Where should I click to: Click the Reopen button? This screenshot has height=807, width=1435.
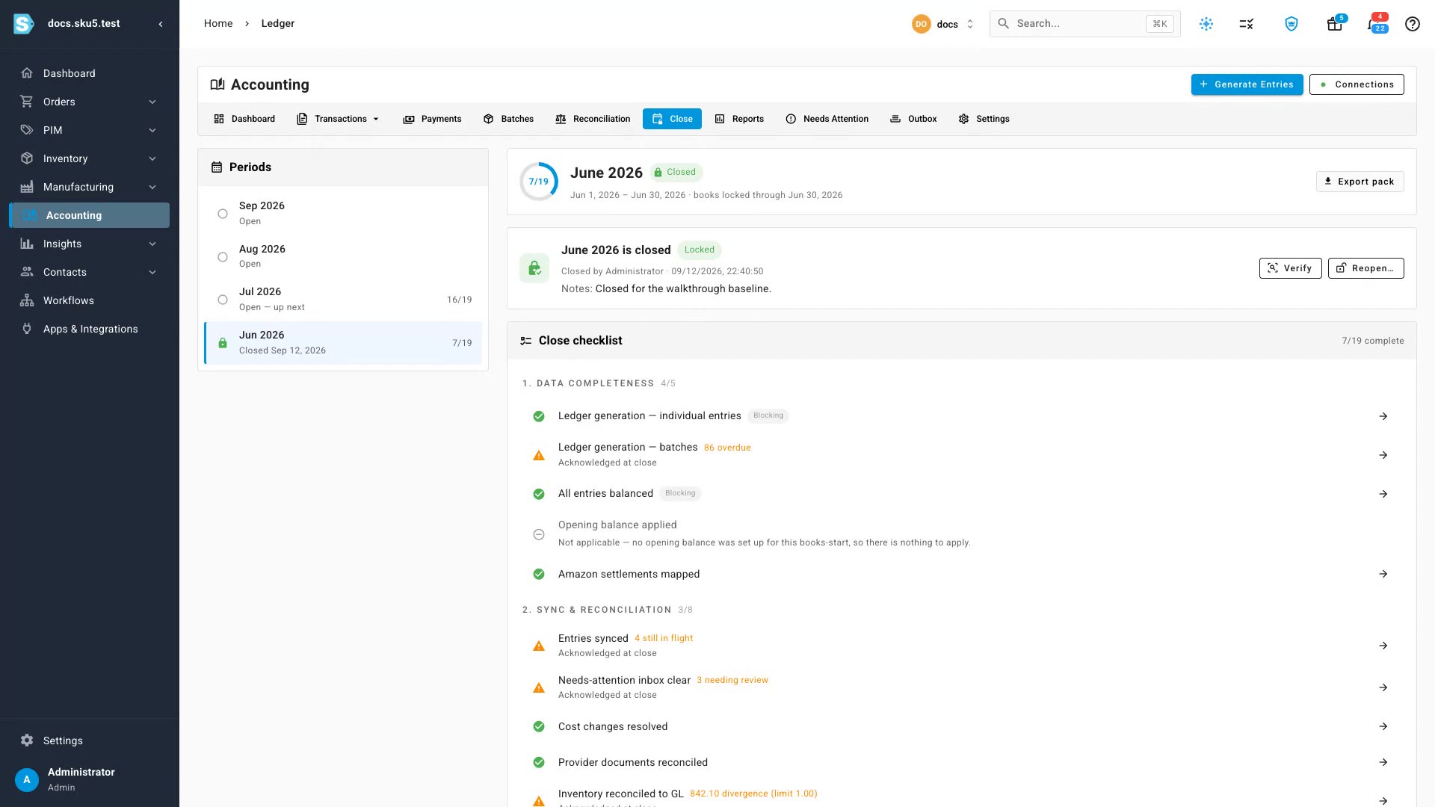[x=1365, y=268]
